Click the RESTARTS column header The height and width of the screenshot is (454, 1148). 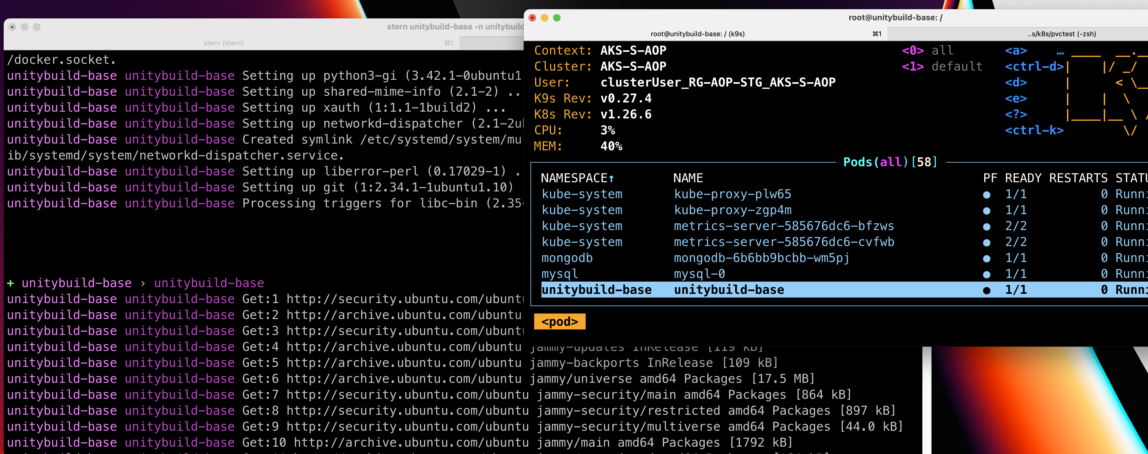[1078, 179]
